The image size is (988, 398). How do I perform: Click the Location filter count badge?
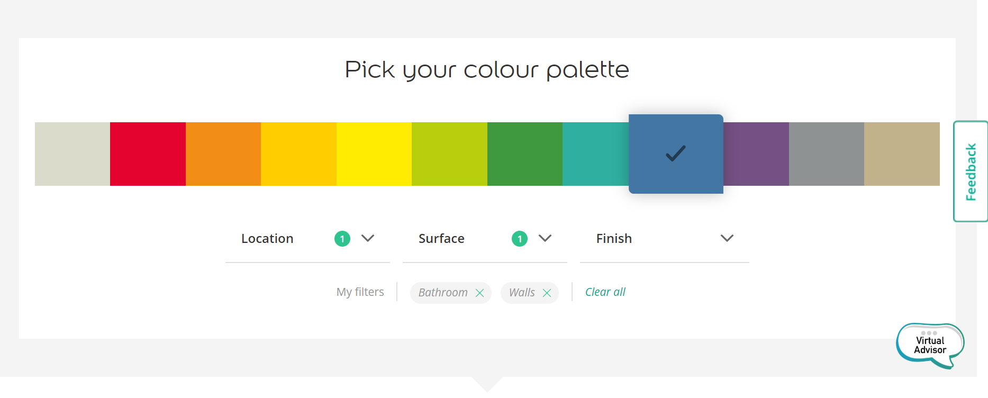coord(342,239)
